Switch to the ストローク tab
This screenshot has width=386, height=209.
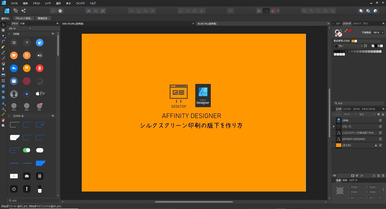(357, 24)
